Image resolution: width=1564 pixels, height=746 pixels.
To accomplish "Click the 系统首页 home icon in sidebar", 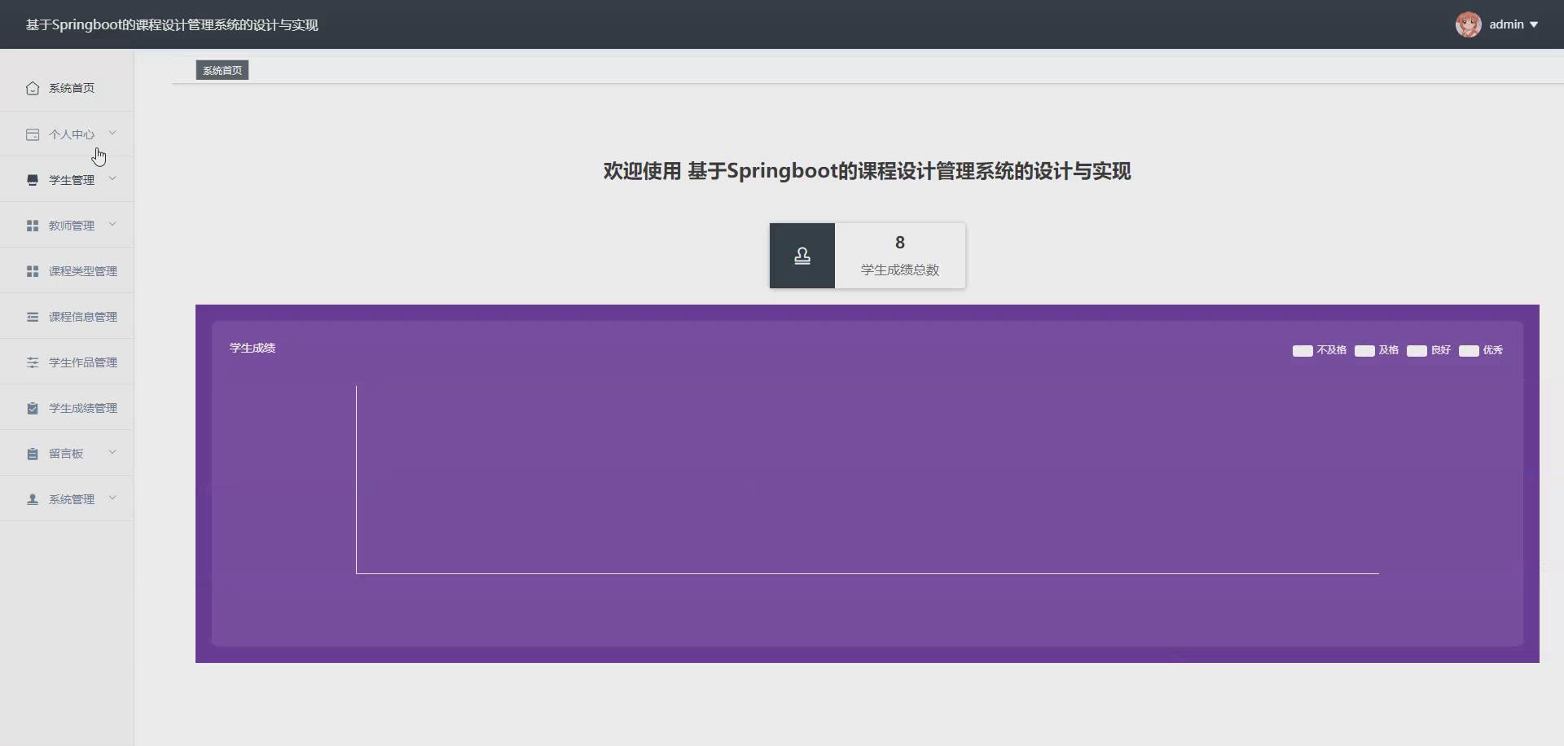I will tap(33, 88).
